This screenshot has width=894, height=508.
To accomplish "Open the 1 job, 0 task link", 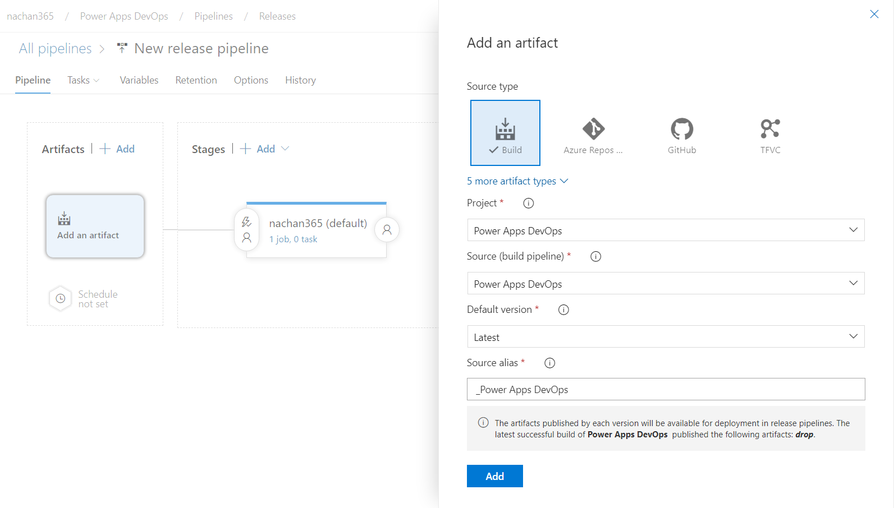I will click(293, 239).
